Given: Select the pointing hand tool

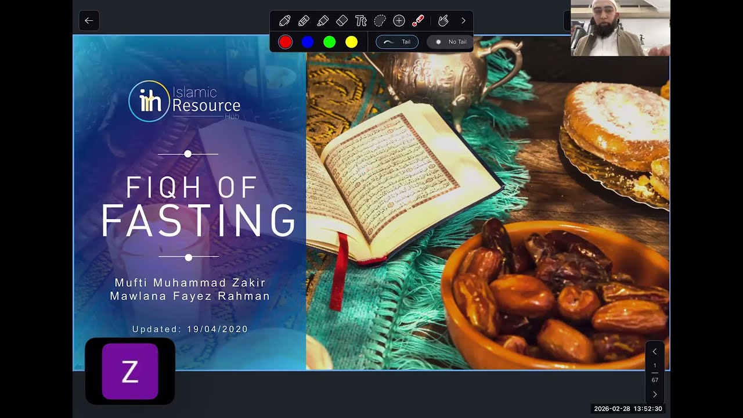Looking at the screenshot, I should 443,21.
